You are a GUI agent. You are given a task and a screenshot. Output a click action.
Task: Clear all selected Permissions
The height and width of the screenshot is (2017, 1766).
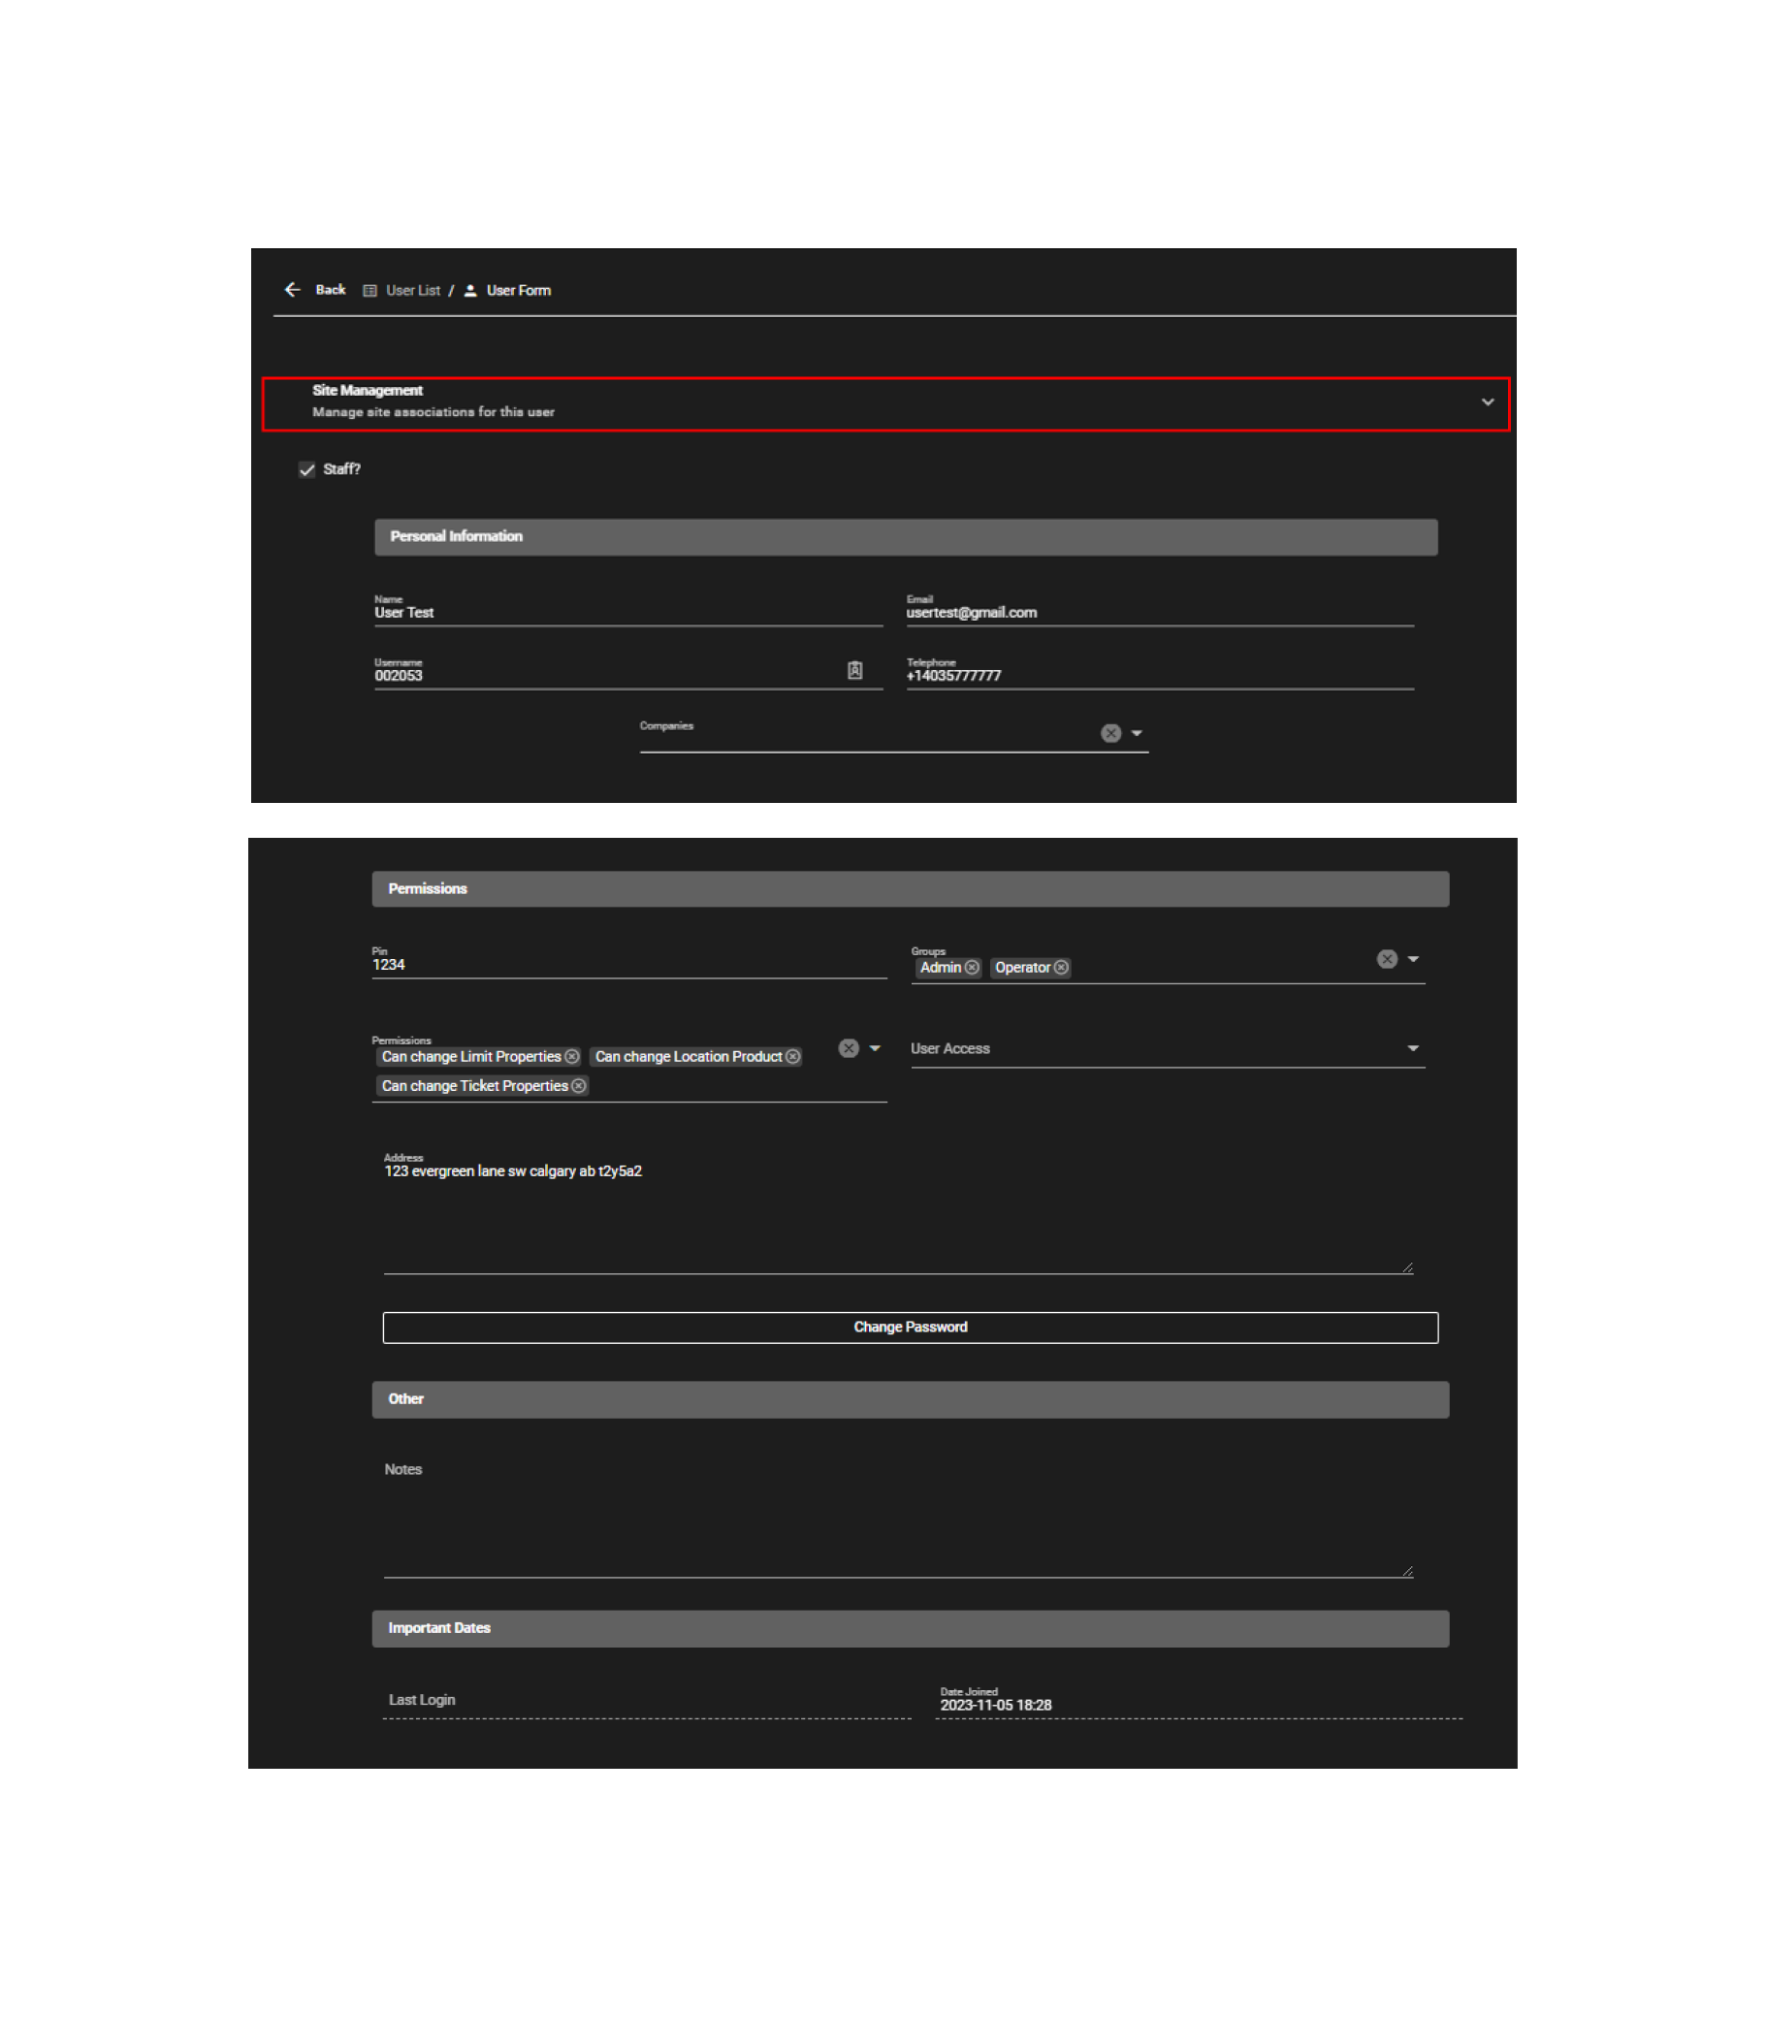[849, 1048]
